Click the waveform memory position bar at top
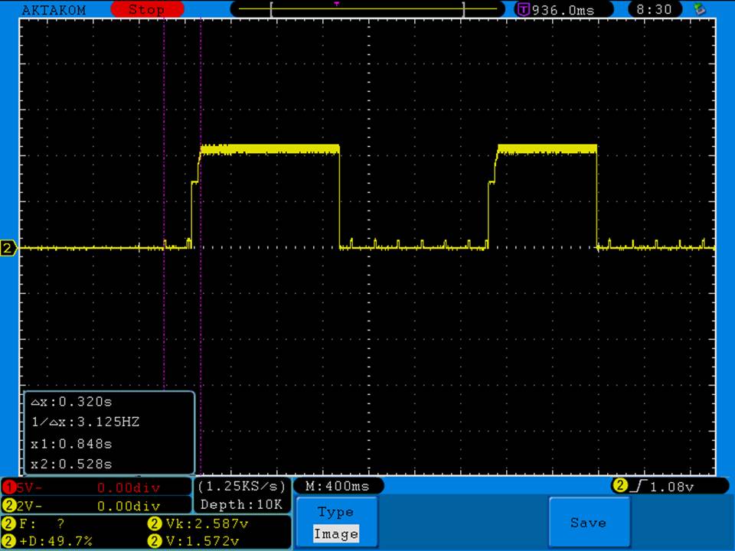Viewport: 735px width, 551px height. 367,10
